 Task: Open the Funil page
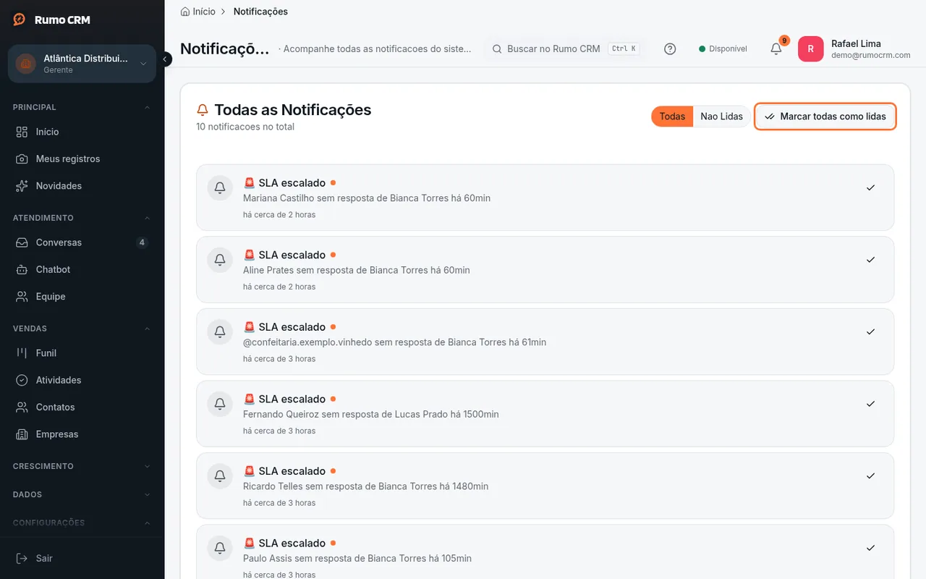click(82, 353)
